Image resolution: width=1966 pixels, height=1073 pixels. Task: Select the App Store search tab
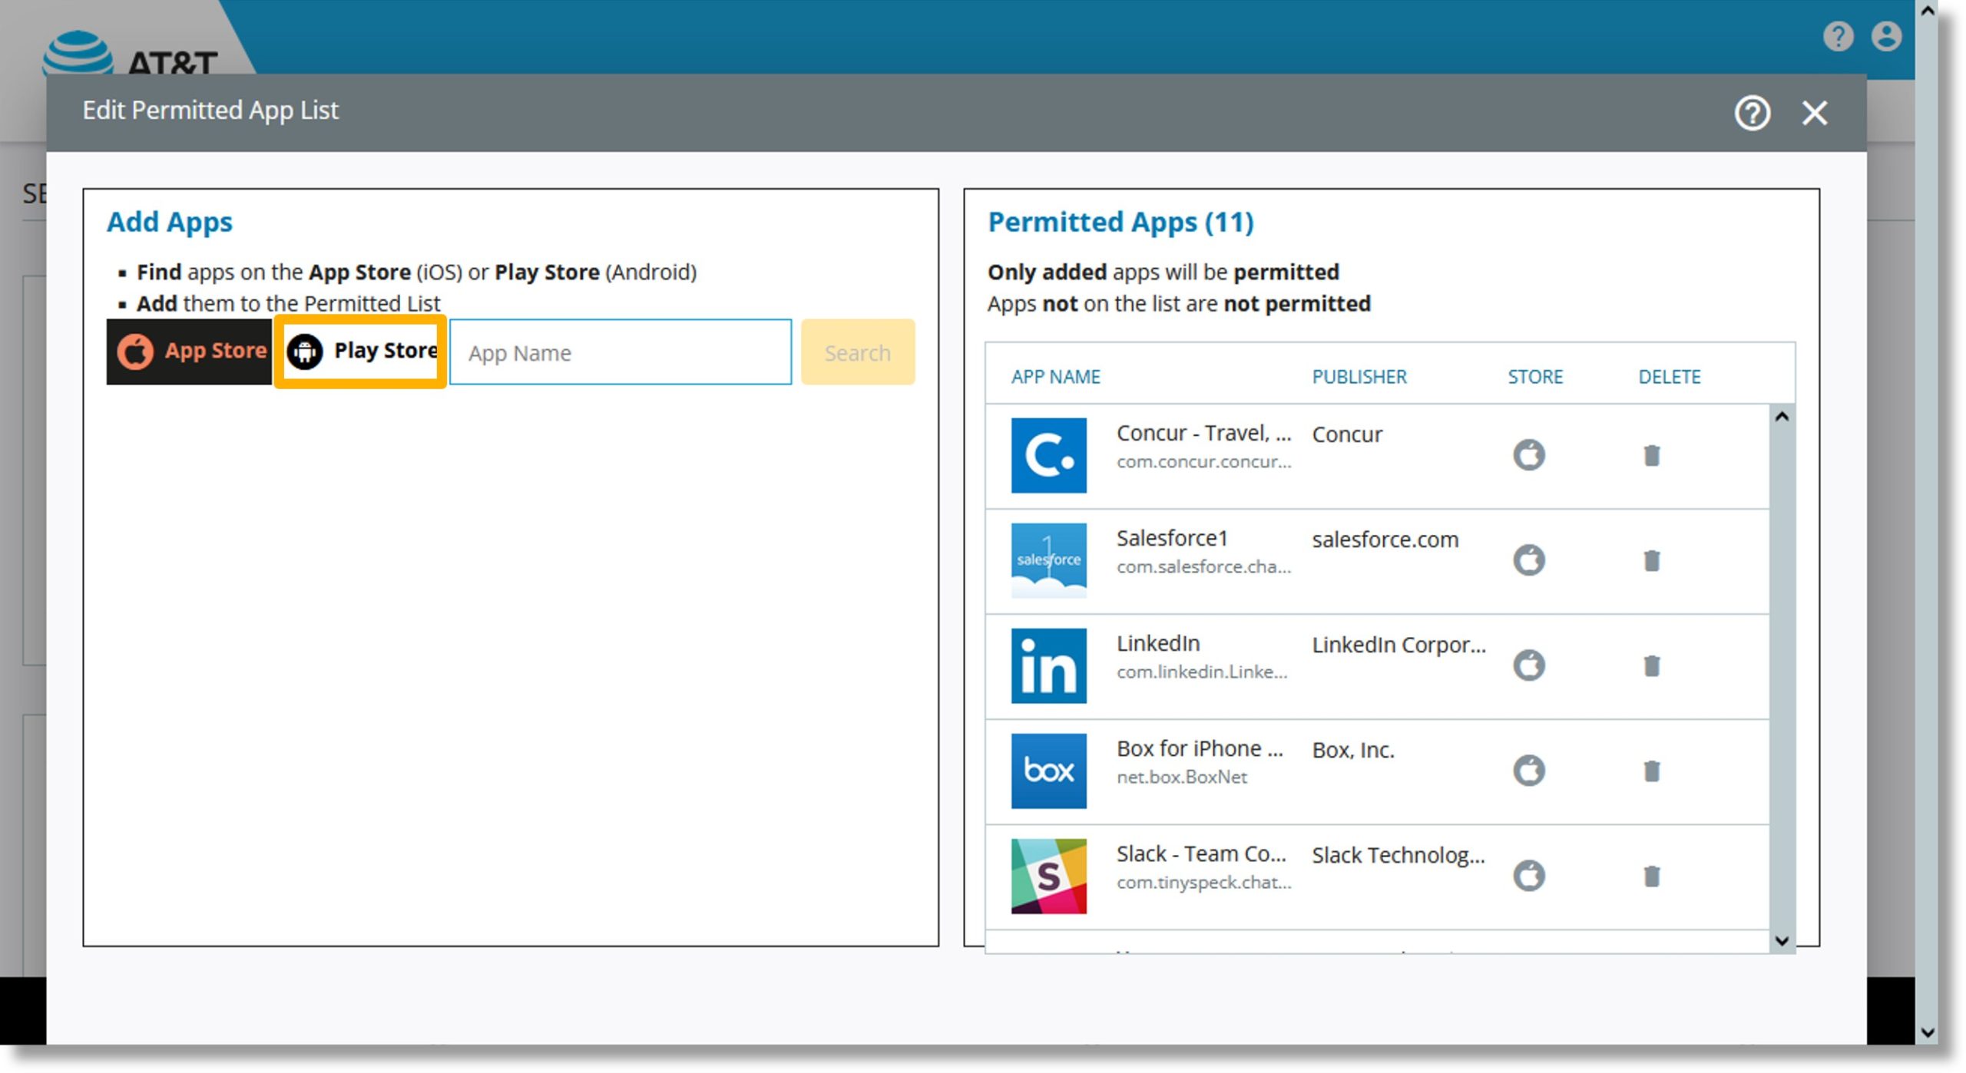point(189,350)
